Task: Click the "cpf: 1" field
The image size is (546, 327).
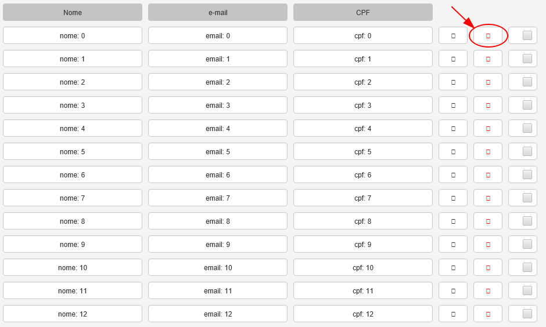Action: [363, 59]
